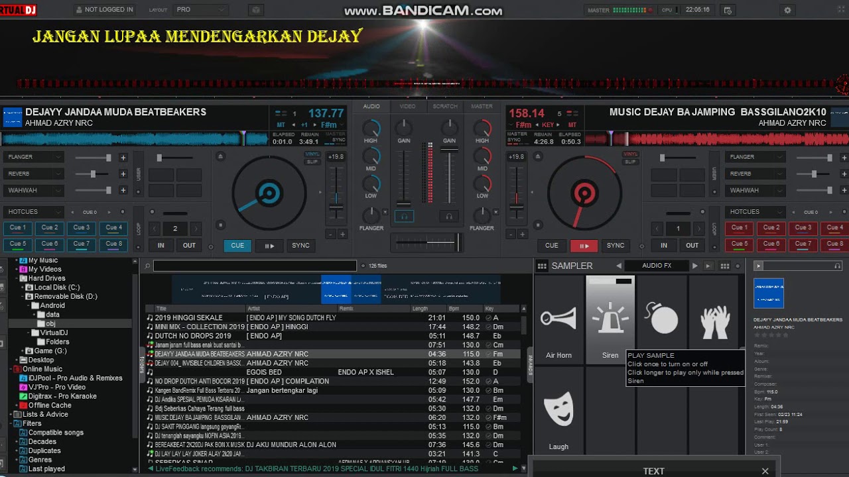
Task: Double the right deck loop length arrow
Action: click(x=698, y=229)
